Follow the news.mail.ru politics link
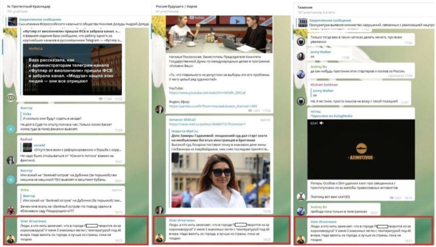The width and height of the screenshot is (436, 247). pos(207,124)
